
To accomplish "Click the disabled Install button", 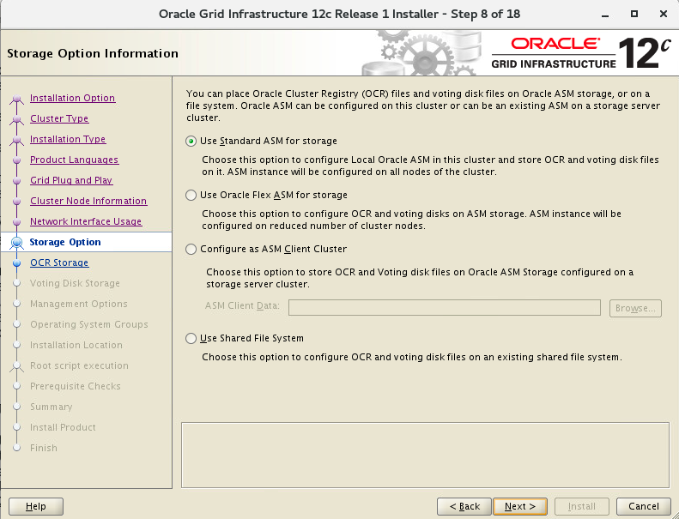I will (581, 506).
